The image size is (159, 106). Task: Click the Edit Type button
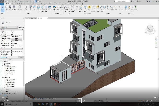(x=21, y=27)
